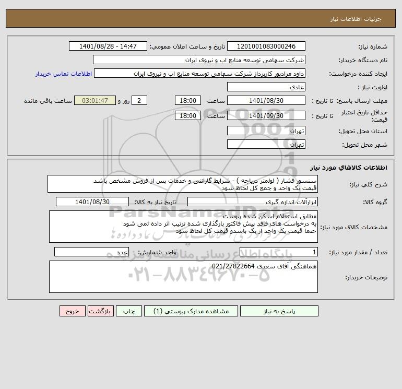
Task: Click the جزئیات اطلاعات نیاز header title
Action: pyautogui.click(x=356, y=19)
